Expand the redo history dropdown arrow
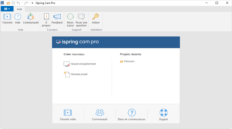This screenshot has width=232, height=129. tap(29, 3)
